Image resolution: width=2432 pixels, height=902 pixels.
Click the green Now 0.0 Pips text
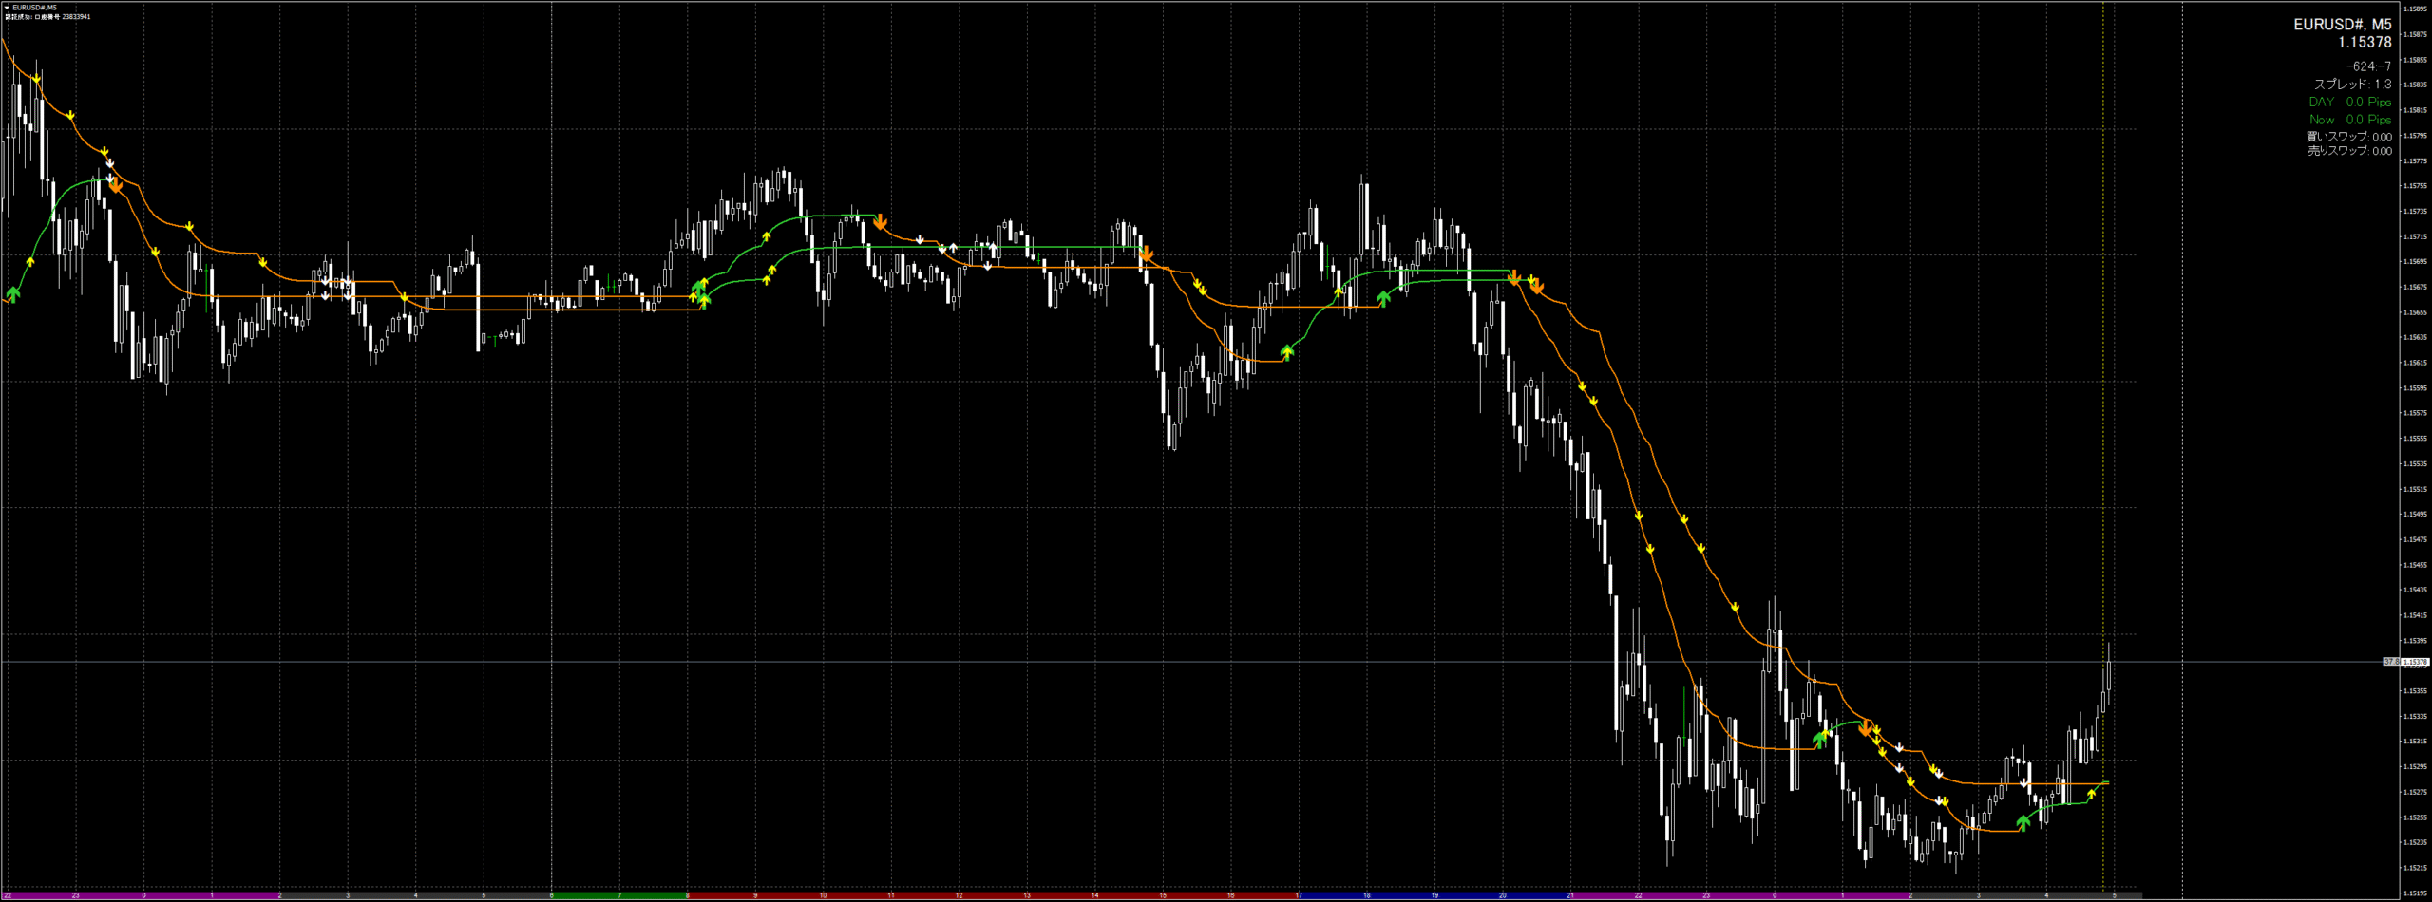2349,120
